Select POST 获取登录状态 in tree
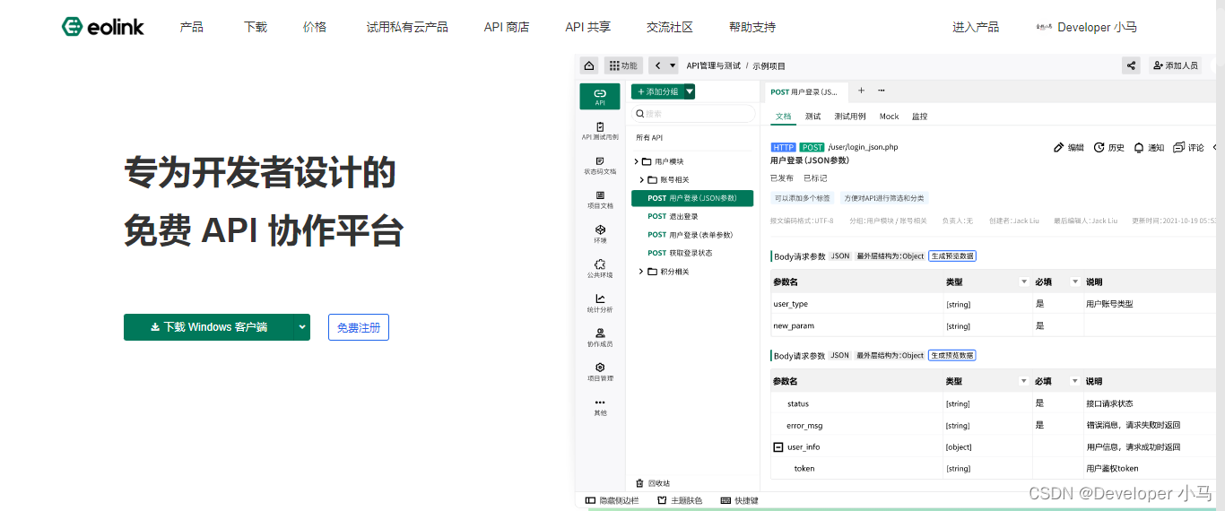Image resolution: width=1225 pixels, height=511 pixels. click(x=680, y=253)
